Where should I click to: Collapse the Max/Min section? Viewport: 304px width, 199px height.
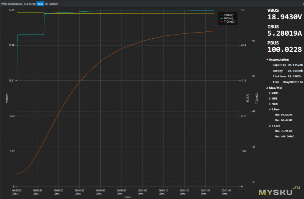tap(267, 88)
